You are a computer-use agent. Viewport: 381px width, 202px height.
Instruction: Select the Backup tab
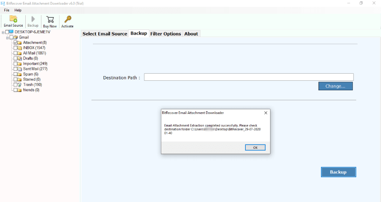[x=139, y=33]
